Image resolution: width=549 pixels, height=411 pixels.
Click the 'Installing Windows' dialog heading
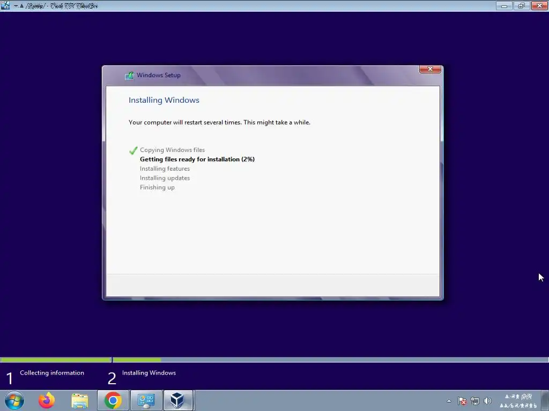(x=164, y=100)
